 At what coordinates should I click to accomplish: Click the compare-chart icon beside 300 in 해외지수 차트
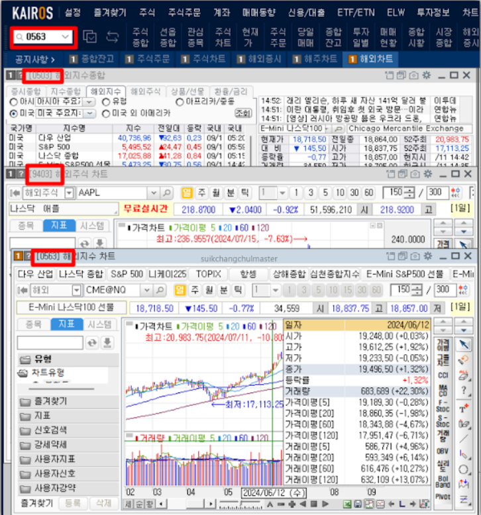[x=464, y=290]
